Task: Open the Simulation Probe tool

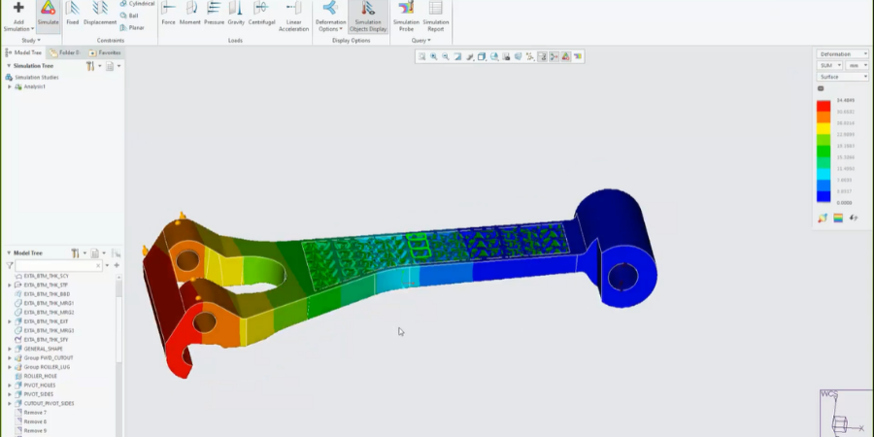Action: [406, 14]
